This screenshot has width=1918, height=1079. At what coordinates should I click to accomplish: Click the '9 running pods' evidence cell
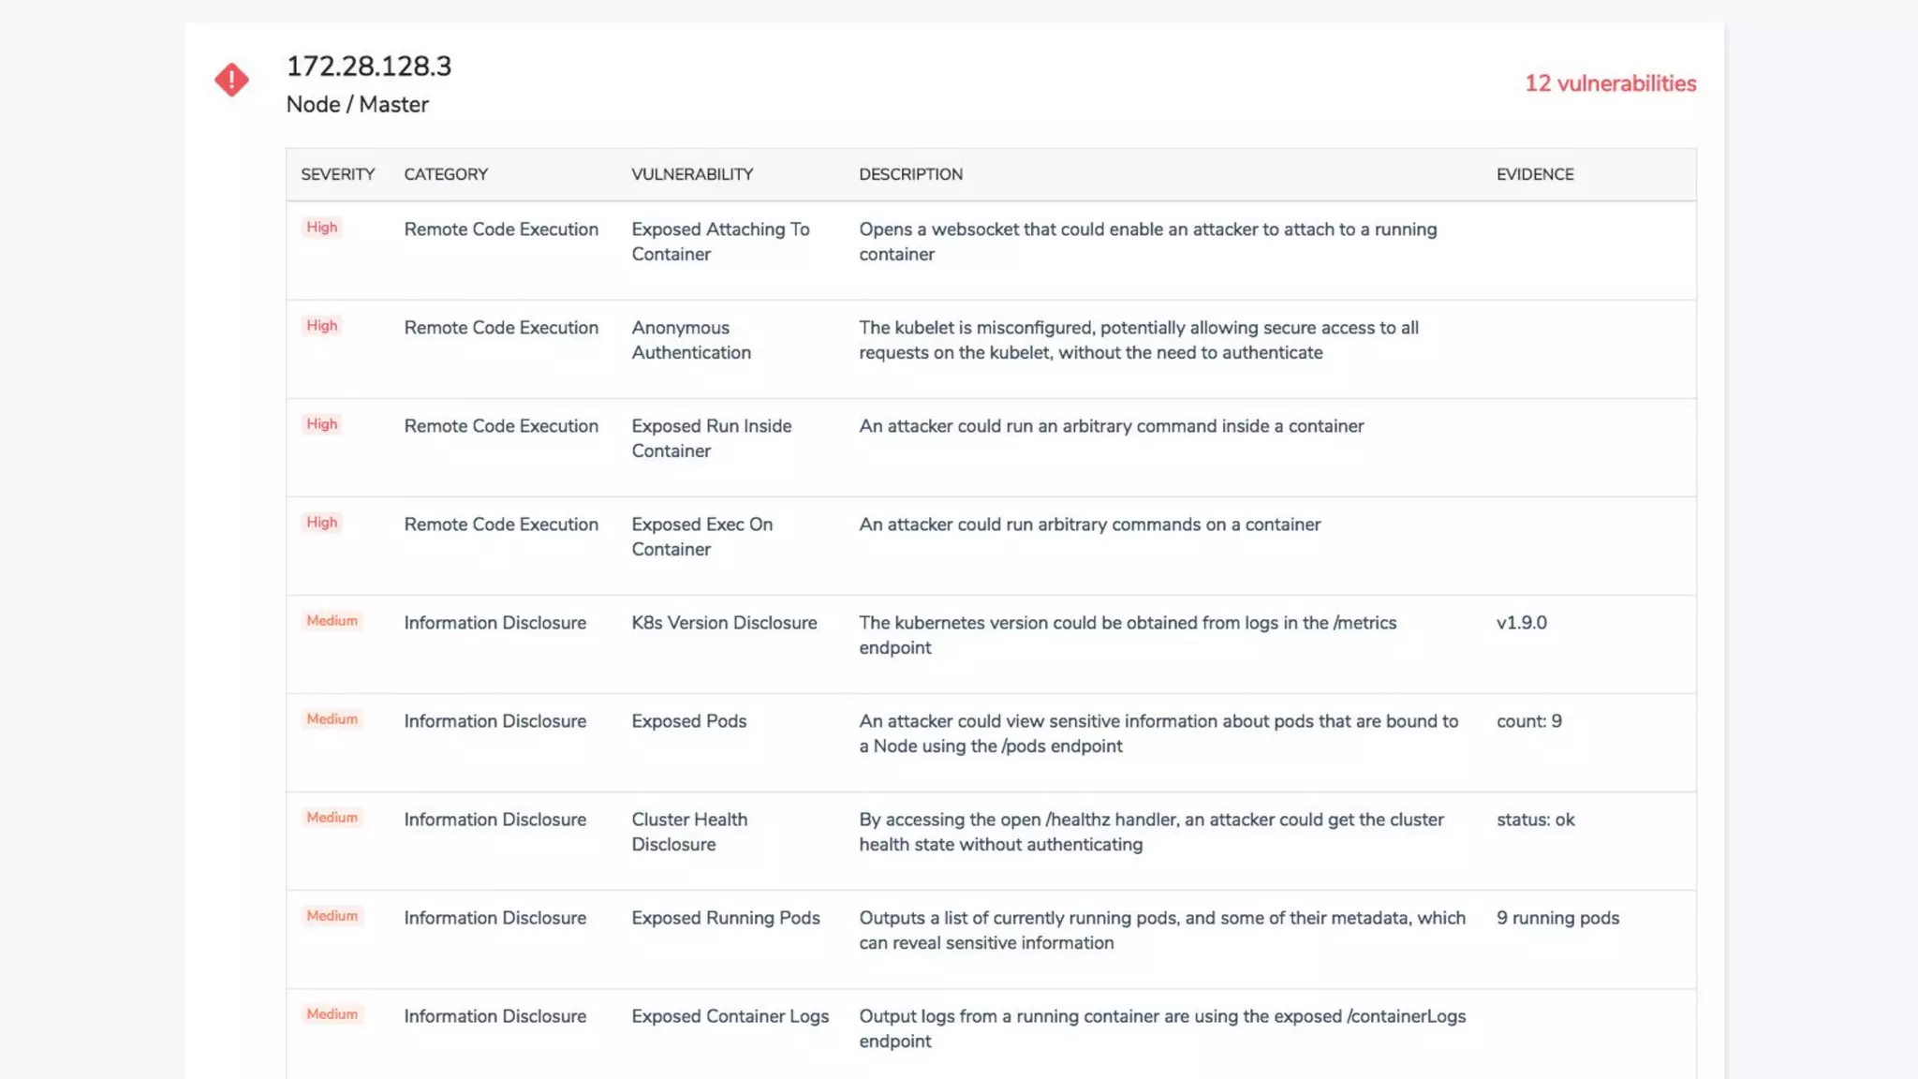click(1557, 918)
